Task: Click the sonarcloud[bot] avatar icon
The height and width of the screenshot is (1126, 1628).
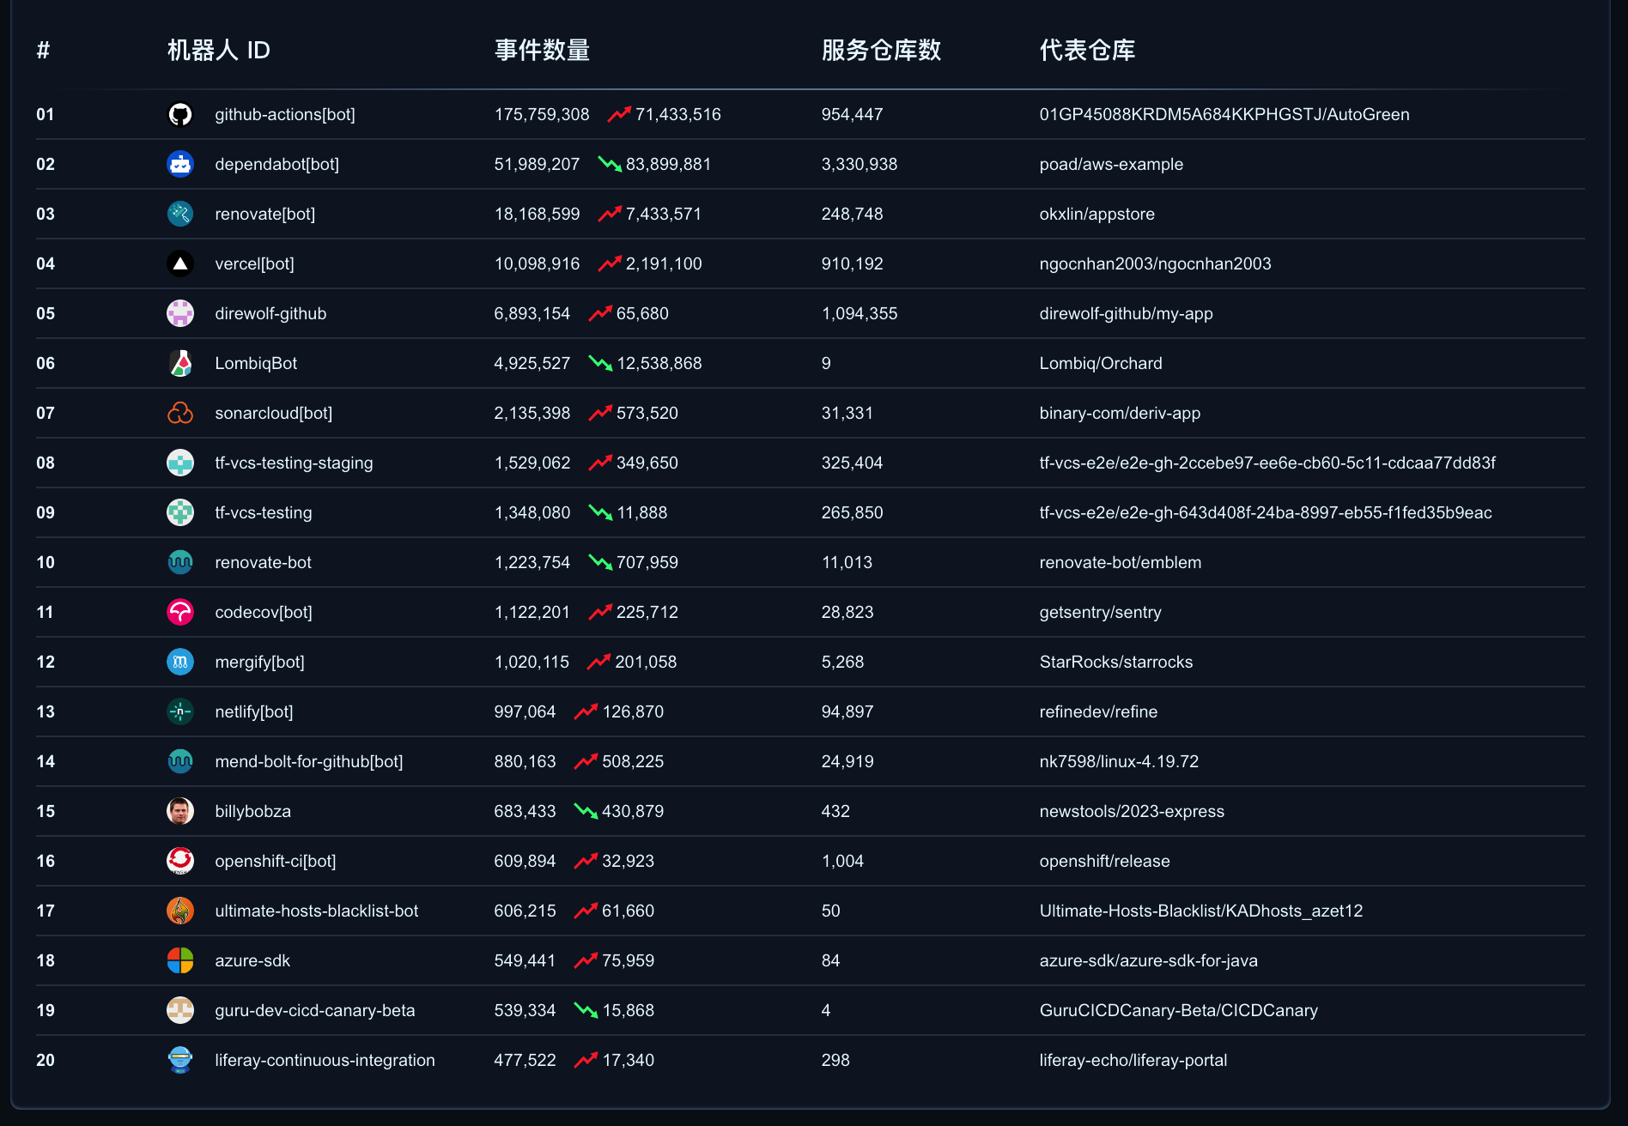Action: pyautogui.click(x=180, y=413)
